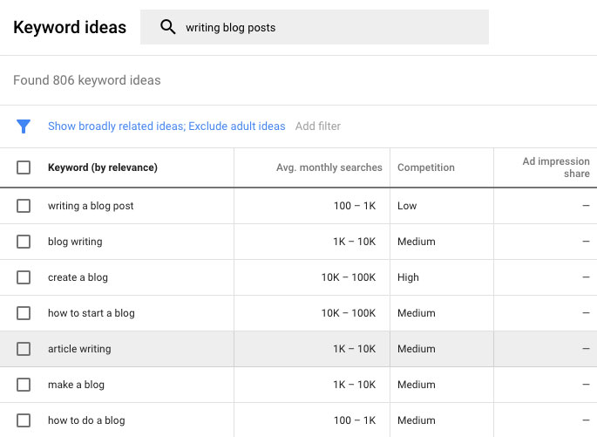Click the Ad impression share column header
Viewport: 597px width, 437px height.
555,167
